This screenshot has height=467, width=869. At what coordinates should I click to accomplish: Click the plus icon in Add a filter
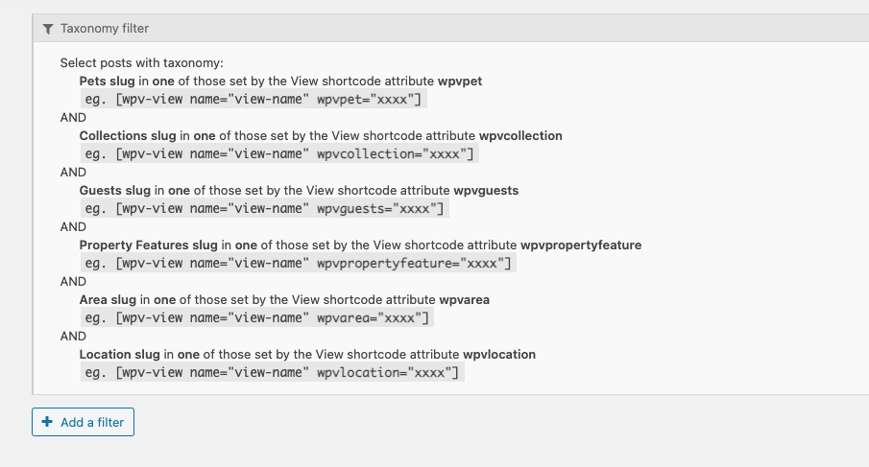click(x=47, y=422)
